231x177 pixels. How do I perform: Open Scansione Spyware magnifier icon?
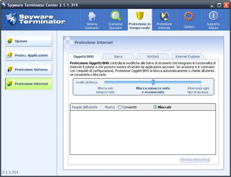tap(116, 15)
